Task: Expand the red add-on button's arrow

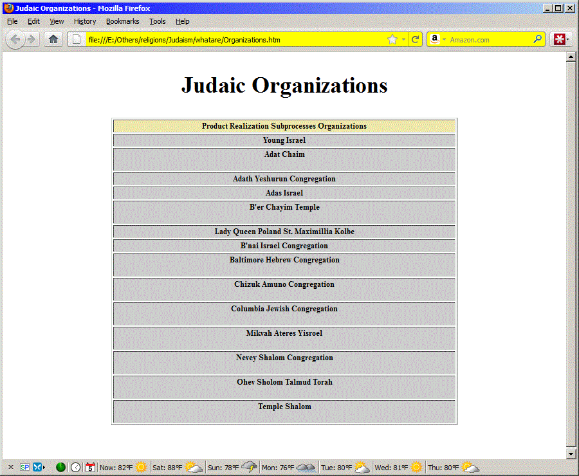Action: coord(568,39)
